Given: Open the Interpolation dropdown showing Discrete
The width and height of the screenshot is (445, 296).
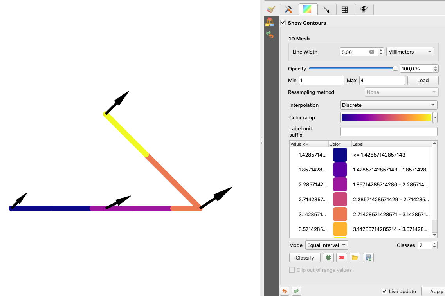Looking at the screenshot, I should [x=389, y=105].
